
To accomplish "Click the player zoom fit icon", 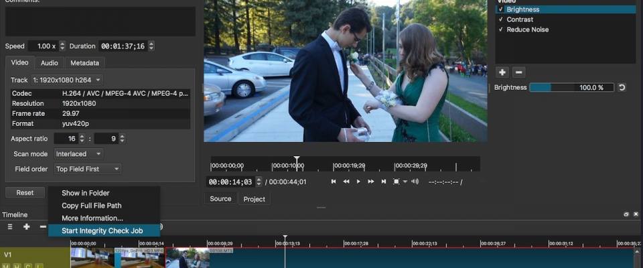I will (396, 182).
